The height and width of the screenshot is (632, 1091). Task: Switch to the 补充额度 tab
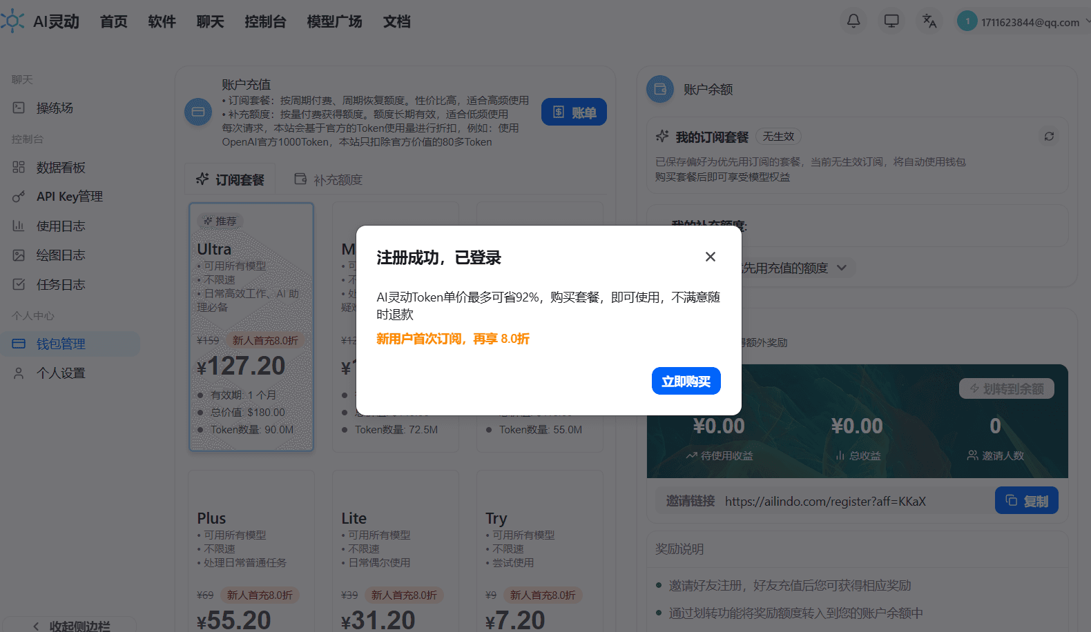328,179
